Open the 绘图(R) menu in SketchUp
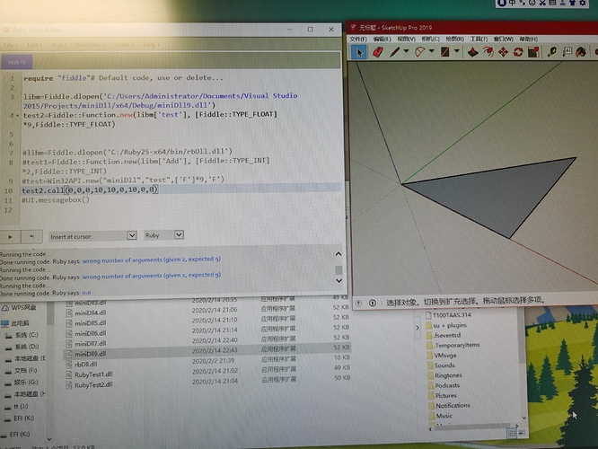Screen dimensions: 598x449 [x=454, y=39]
